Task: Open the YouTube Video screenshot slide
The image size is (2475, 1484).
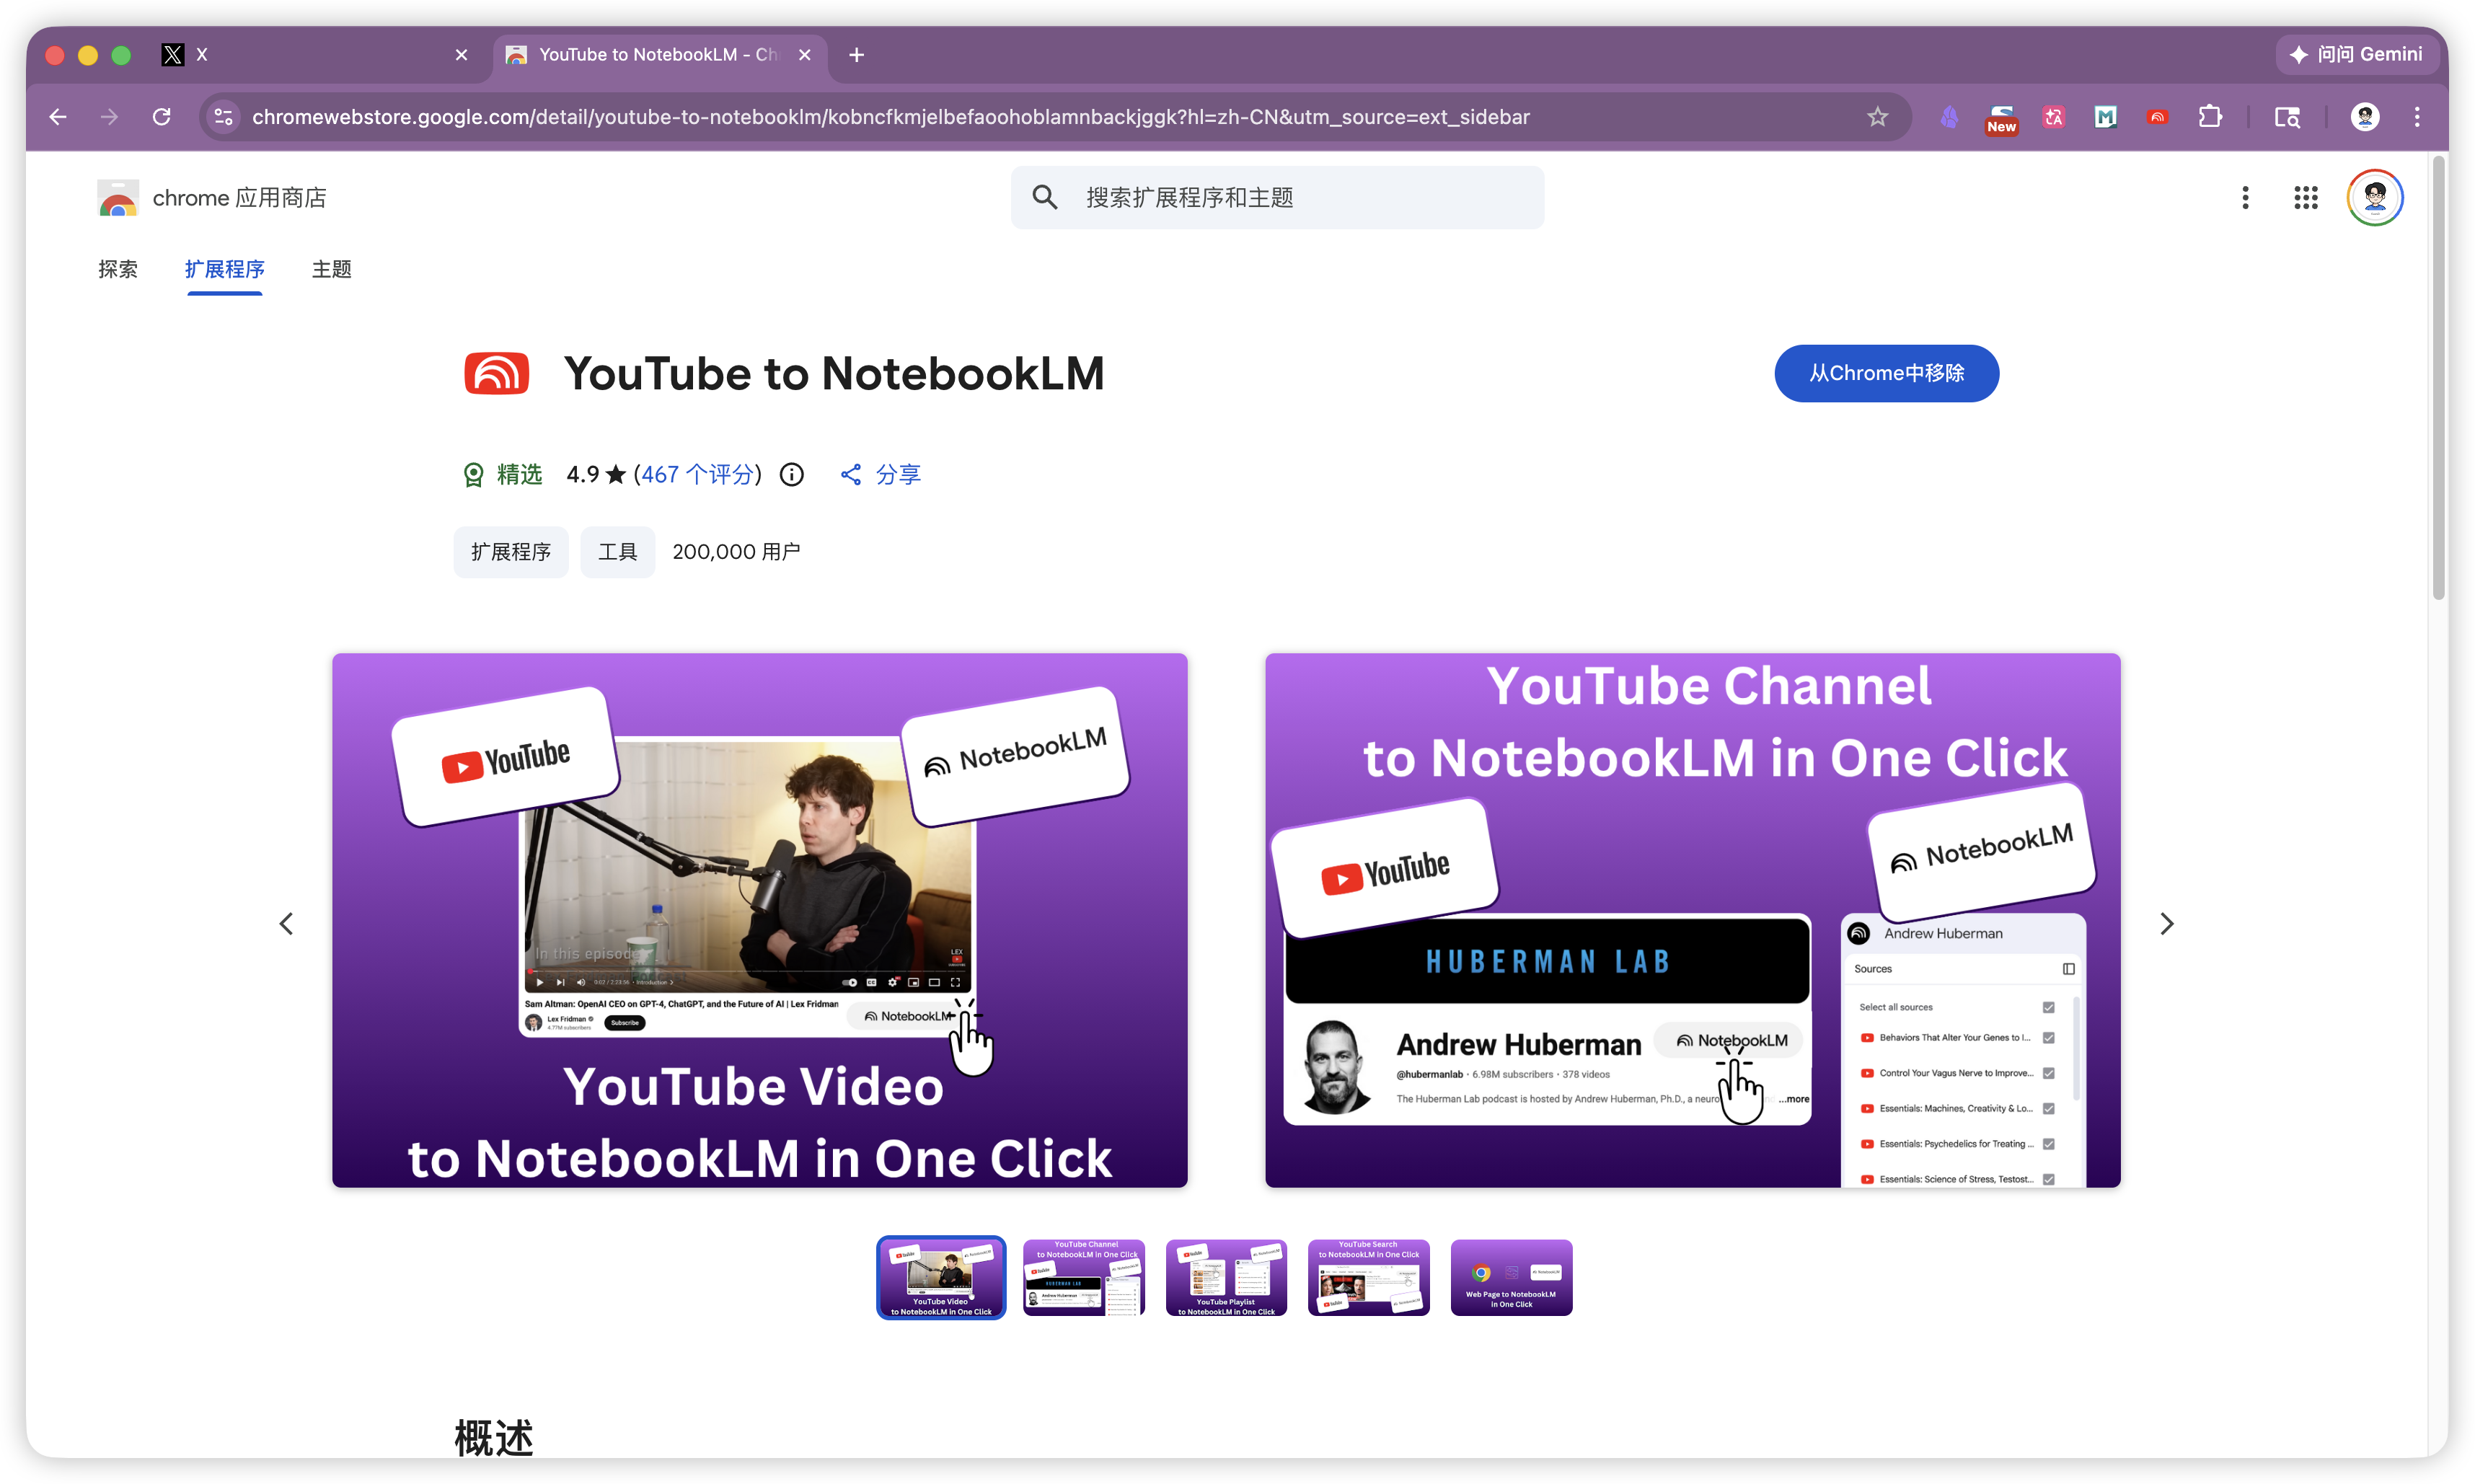Action: point(759,920)
